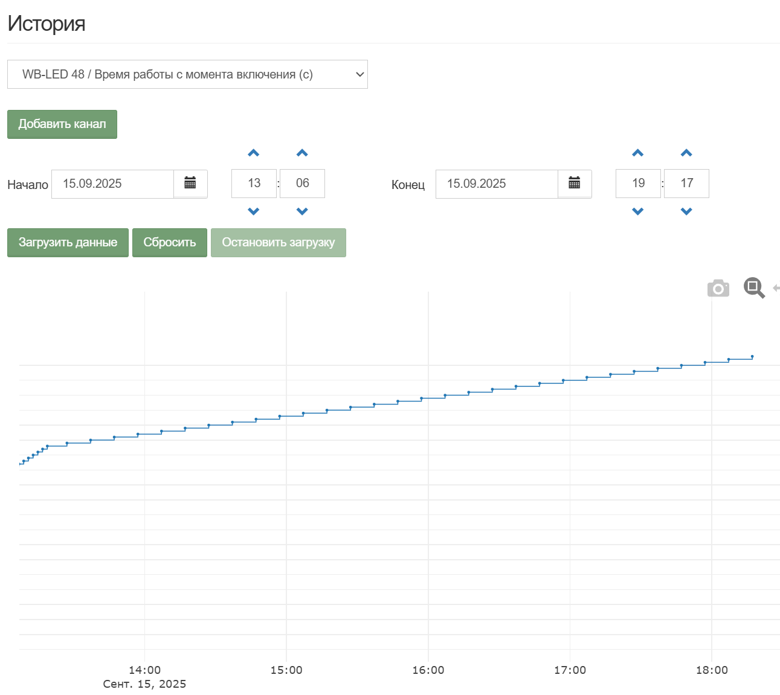780x695 pixels.
Task: Focus the start date field 15.09.2025
Action: 113,184
